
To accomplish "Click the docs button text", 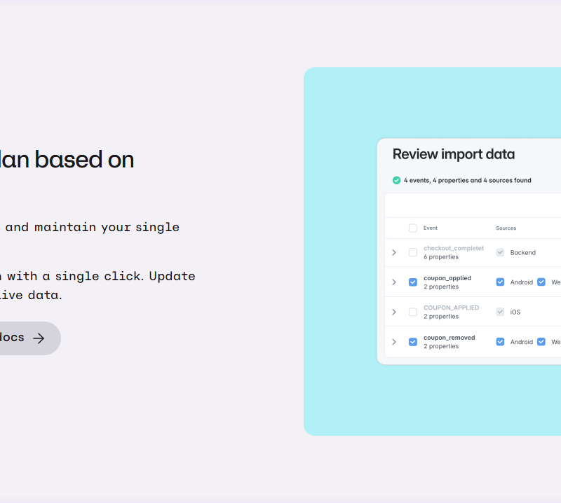I will click(x=13, y=338).
